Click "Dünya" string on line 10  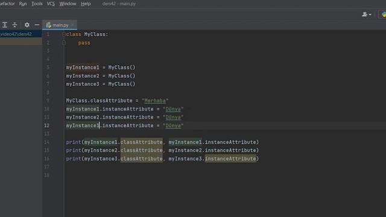click(173, 109)
